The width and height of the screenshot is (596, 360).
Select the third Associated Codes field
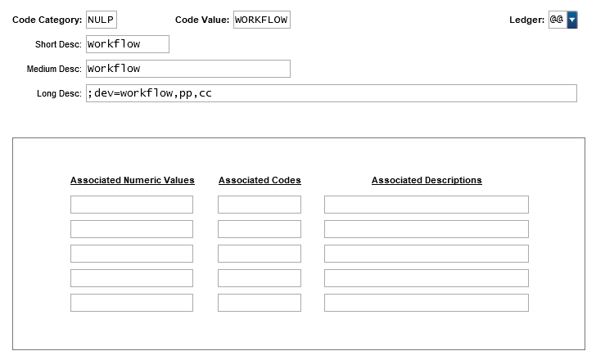click(x=260, y=254)
